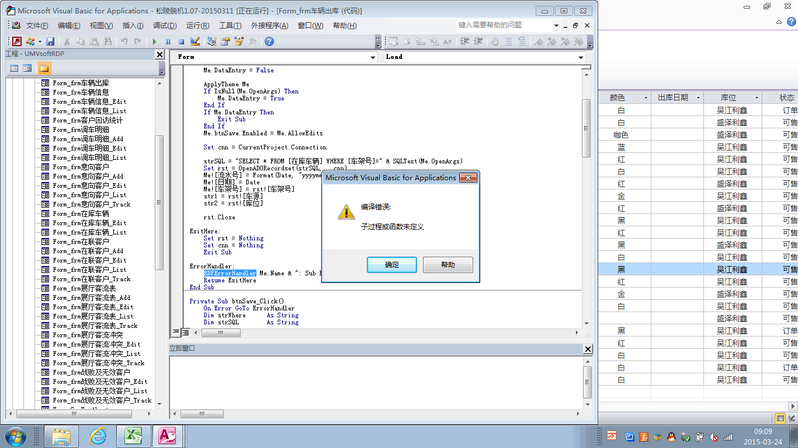Click the Break (pause) toolbar icon
The image size is (798, 448).
click(x=168, y=41)
